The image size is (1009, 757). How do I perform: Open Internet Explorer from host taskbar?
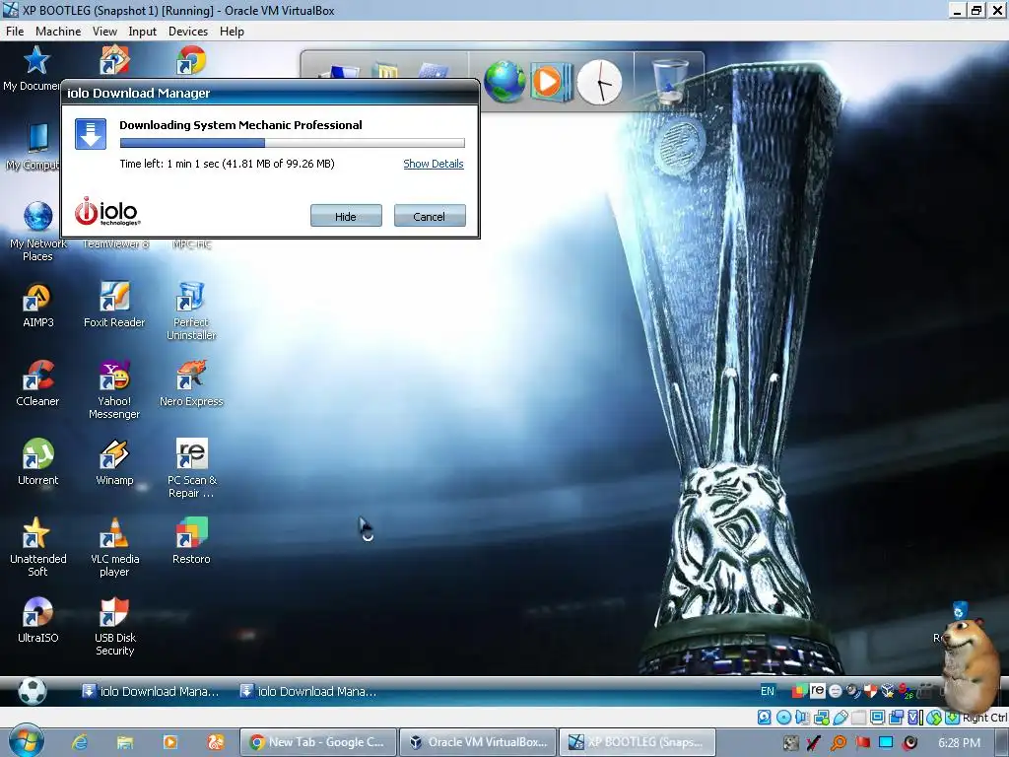79,742
